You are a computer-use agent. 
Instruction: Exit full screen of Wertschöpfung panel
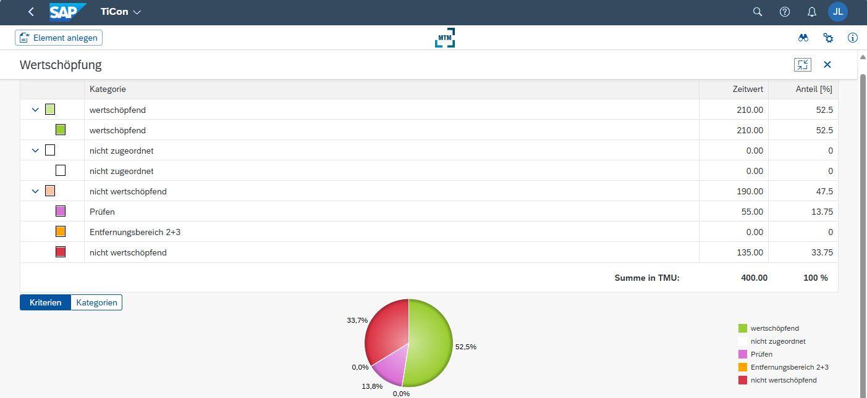click(x=802, y=65)
